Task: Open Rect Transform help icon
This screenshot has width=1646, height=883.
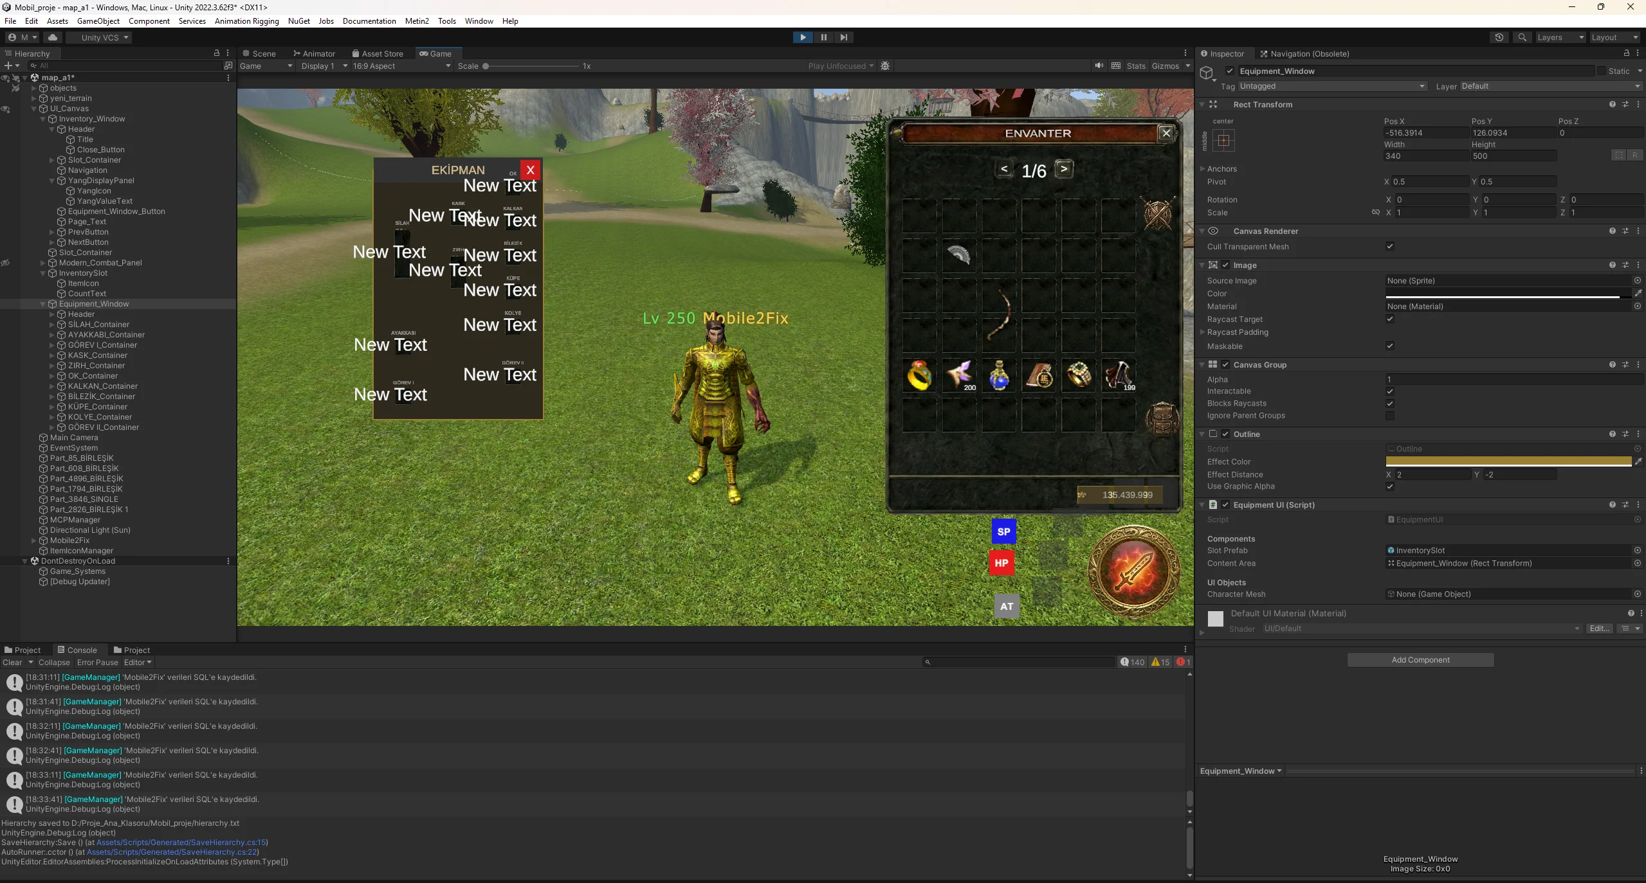Action: tap(1613, 104)
